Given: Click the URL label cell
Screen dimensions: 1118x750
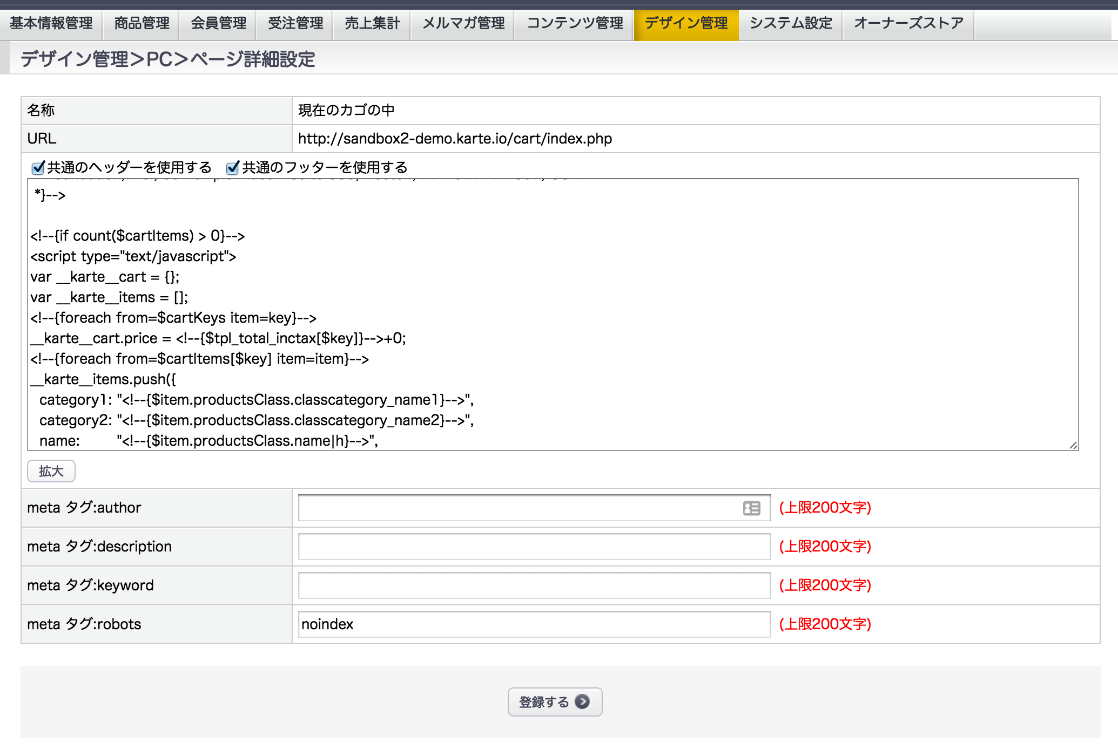Looking at the screenshot, I should click(x=157, y=139).
